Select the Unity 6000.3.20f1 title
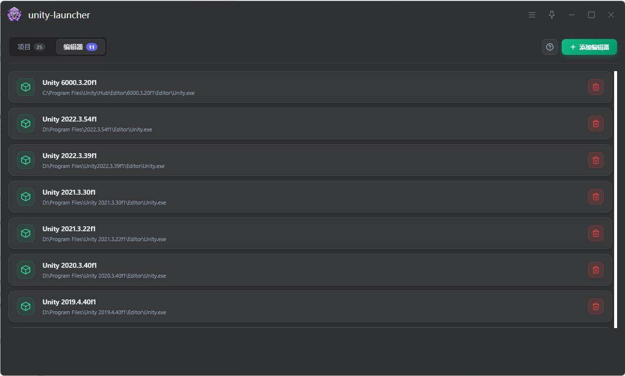 [x=69, y=83]
